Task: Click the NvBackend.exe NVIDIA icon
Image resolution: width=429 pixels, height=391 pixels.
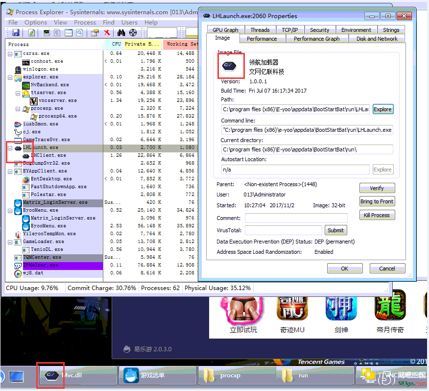Action: 26,85
